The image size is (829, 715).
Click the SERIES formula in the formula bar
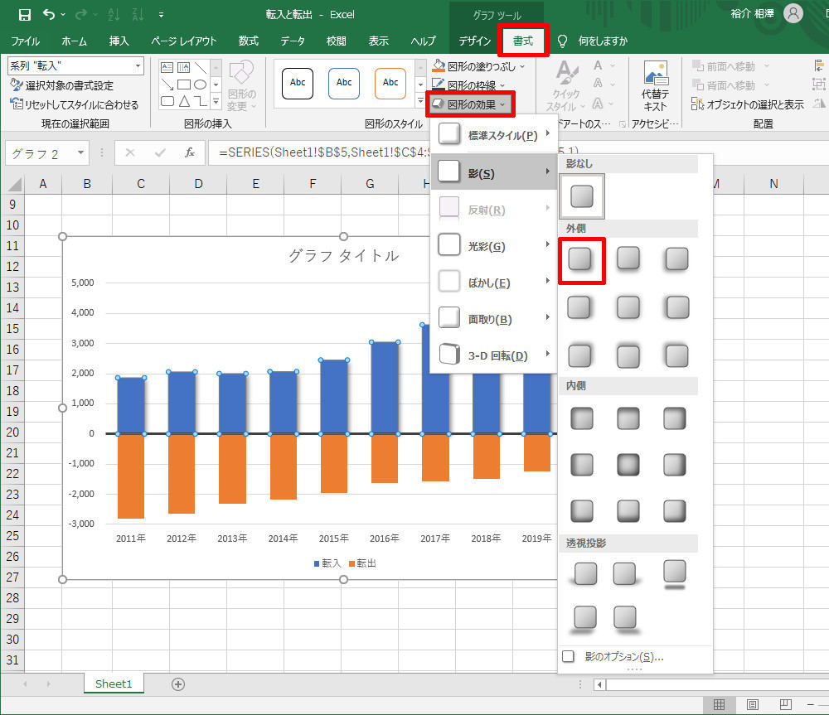pyautogui.click(x=325, y=152)
